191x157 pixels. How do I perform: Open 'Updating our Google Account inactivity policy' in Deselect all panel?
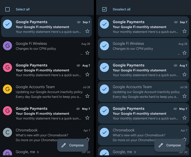click(x=146, y=92)
